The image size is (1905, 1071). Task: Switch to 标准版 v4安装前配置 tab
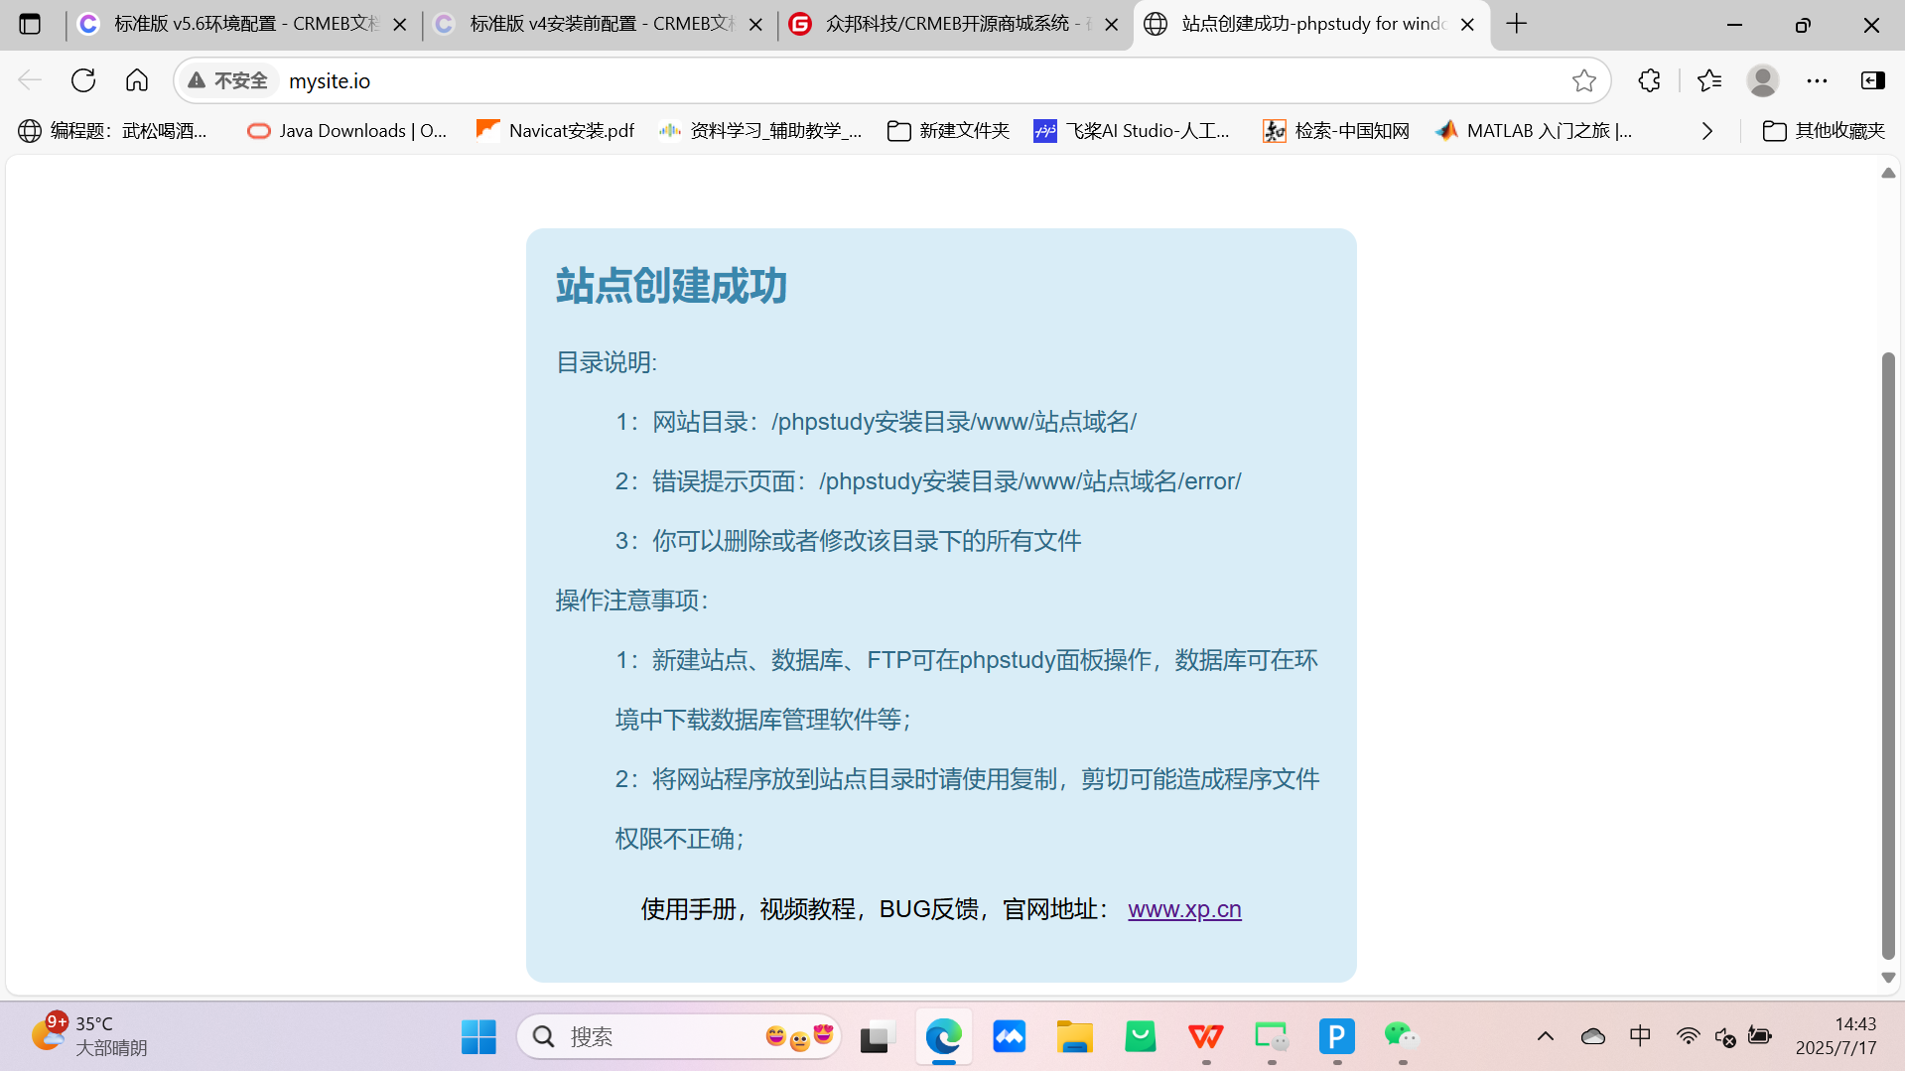pos(600,24)
